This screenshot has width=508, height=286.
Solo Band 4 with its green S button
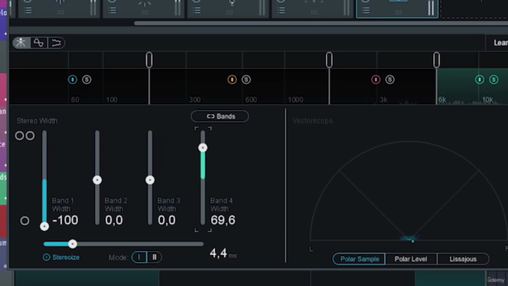[494, 79]
